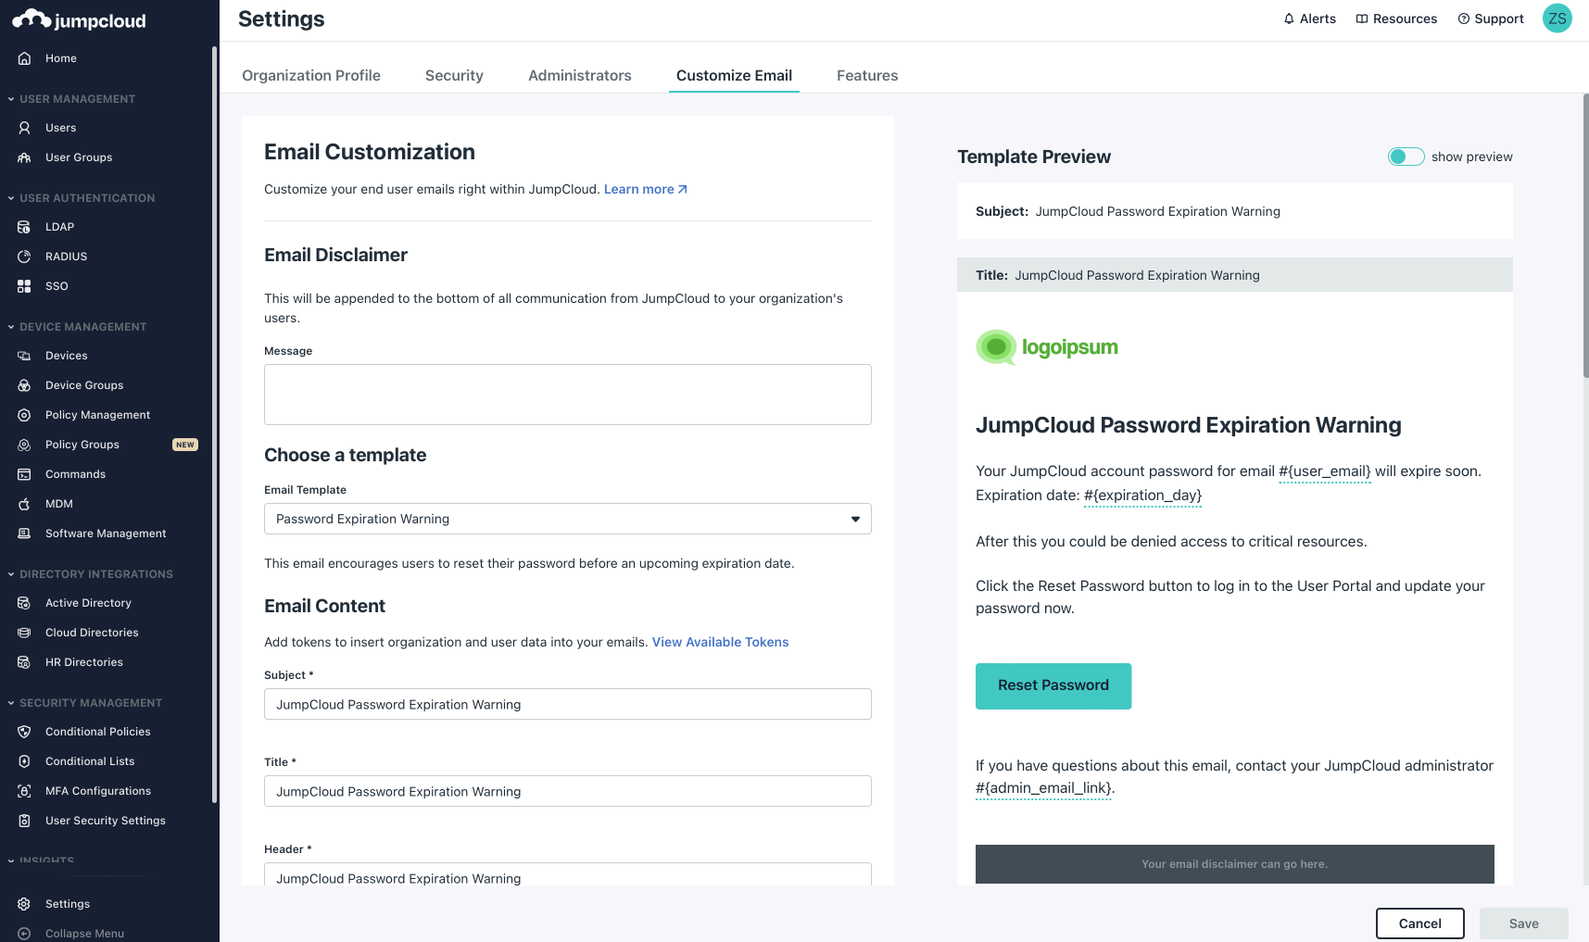Switch to the Security tab
1589x942 pixels.
(454, 76)
